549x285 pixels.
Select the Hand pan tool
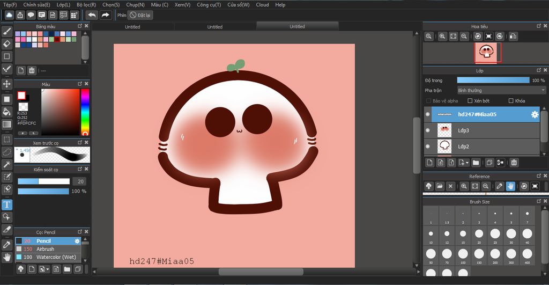click(x=6, y=258)
